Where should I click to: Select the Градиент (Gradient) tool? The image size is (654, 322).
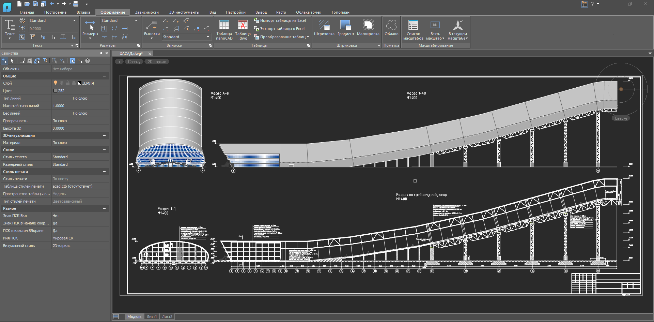coord(345,26)
